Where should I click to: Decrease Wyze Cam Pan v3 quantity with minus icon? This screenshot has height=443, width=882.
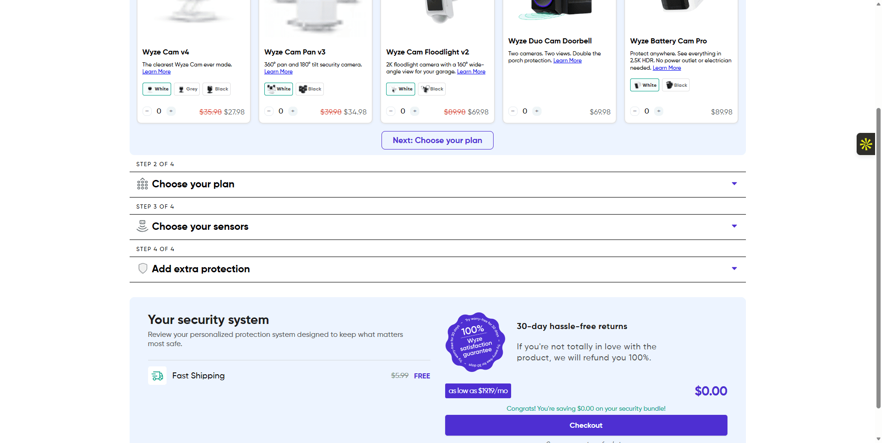[269, 111]
